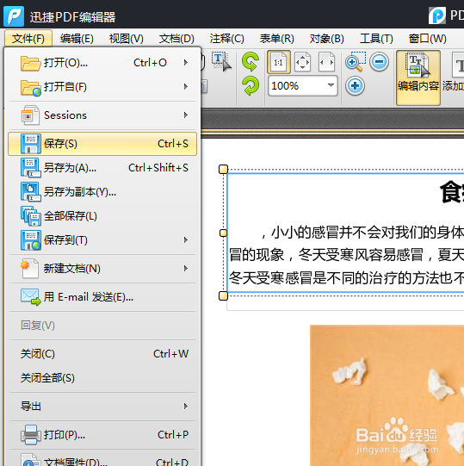Choose 关闭(C) menu entry

[102, 354]
